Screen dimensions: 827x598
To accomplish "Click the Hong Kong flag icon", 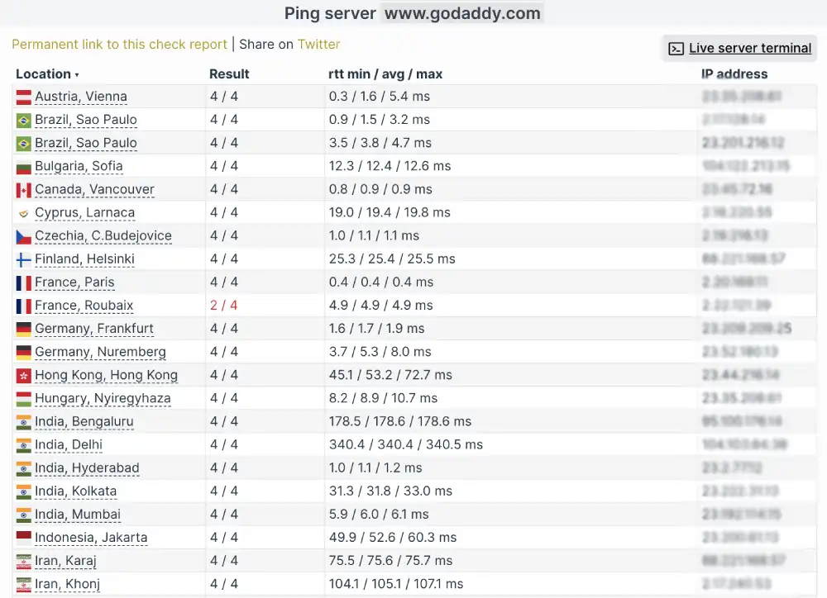I will pyautogui.click(x=22, y=375).
